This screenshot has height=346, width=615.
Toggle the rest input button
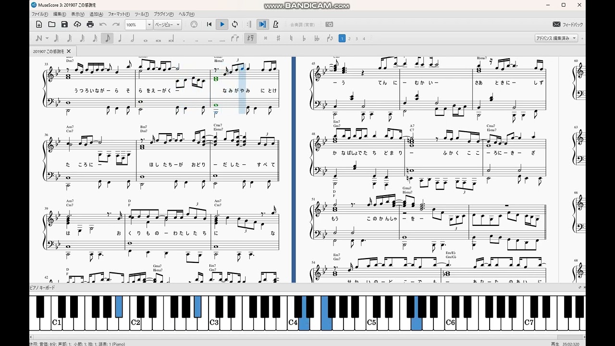click(250, 38)
